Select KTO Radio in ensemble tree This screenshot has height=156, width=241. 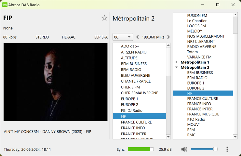tap(196, 119)
